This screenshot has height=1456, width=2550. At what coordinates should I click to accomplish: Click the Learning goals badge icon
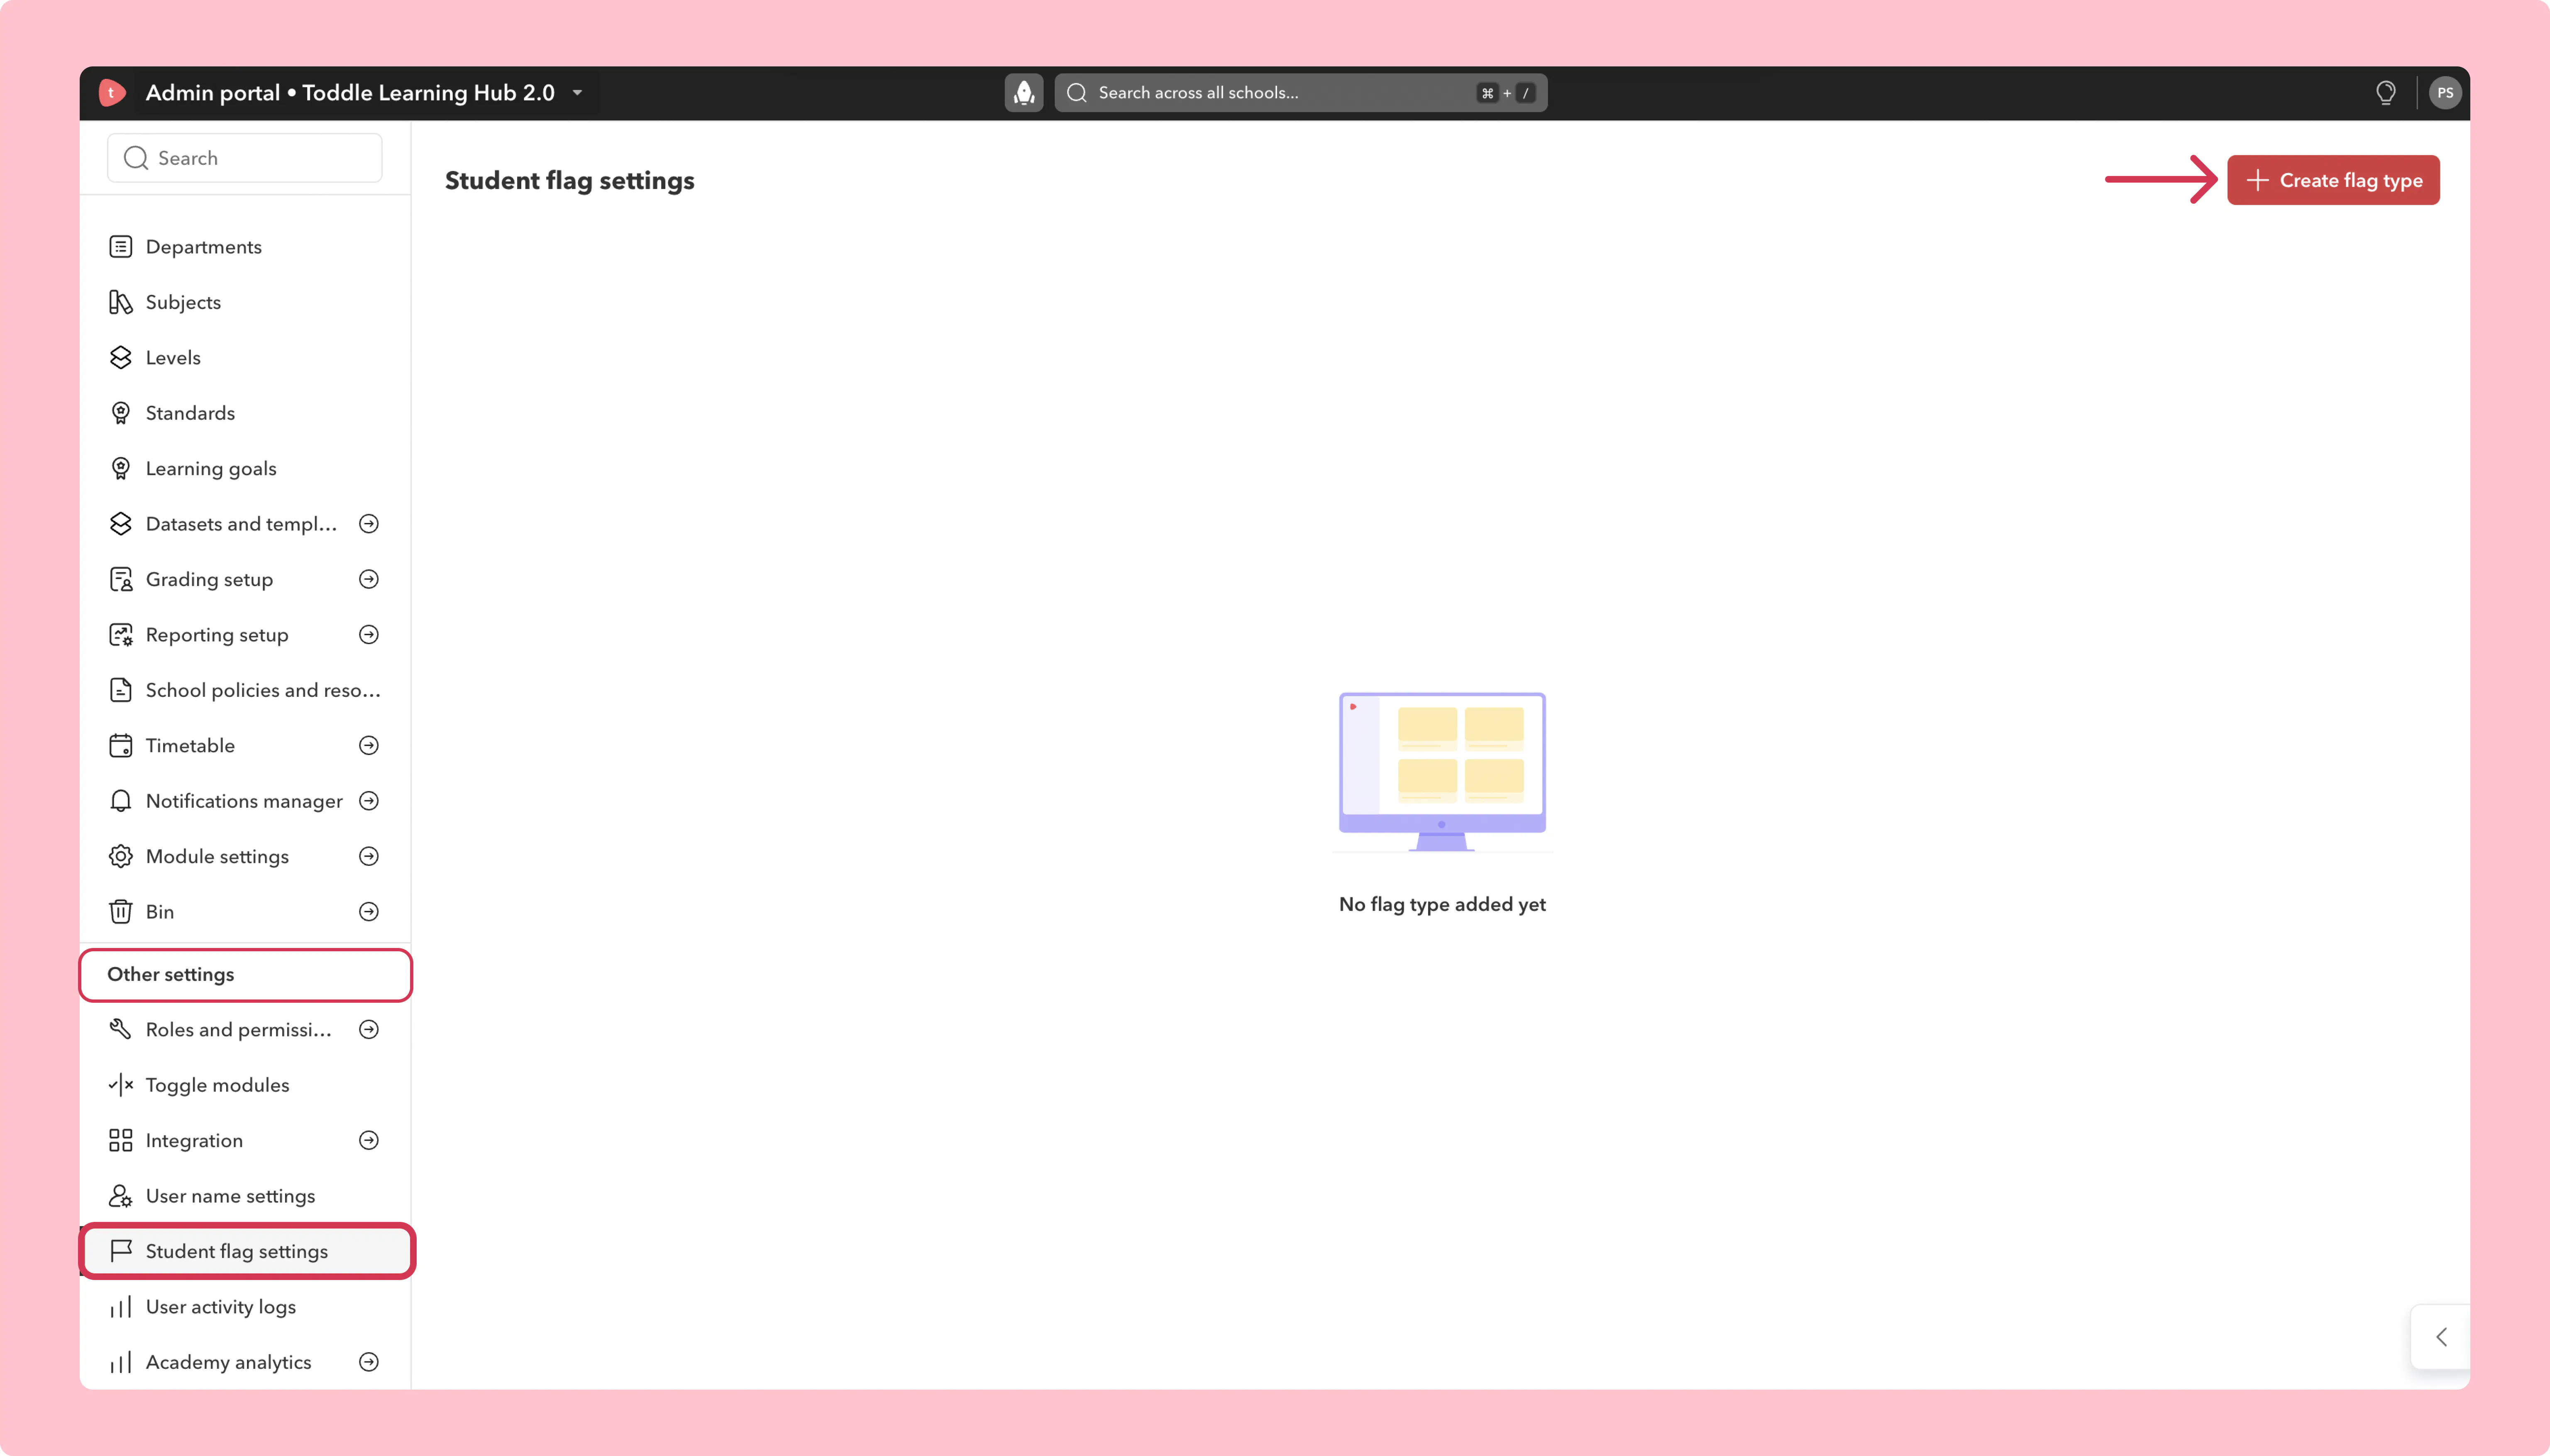(x=121, y=469)
